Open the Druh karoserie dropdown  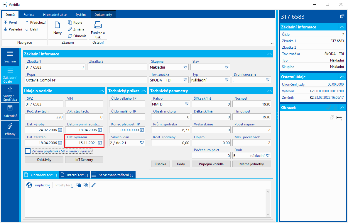click(x=268, y=80)
